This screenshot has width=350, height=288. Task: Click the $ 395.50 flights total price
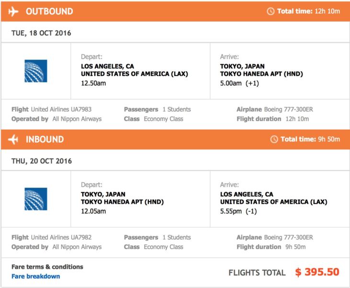click(317, 272)
